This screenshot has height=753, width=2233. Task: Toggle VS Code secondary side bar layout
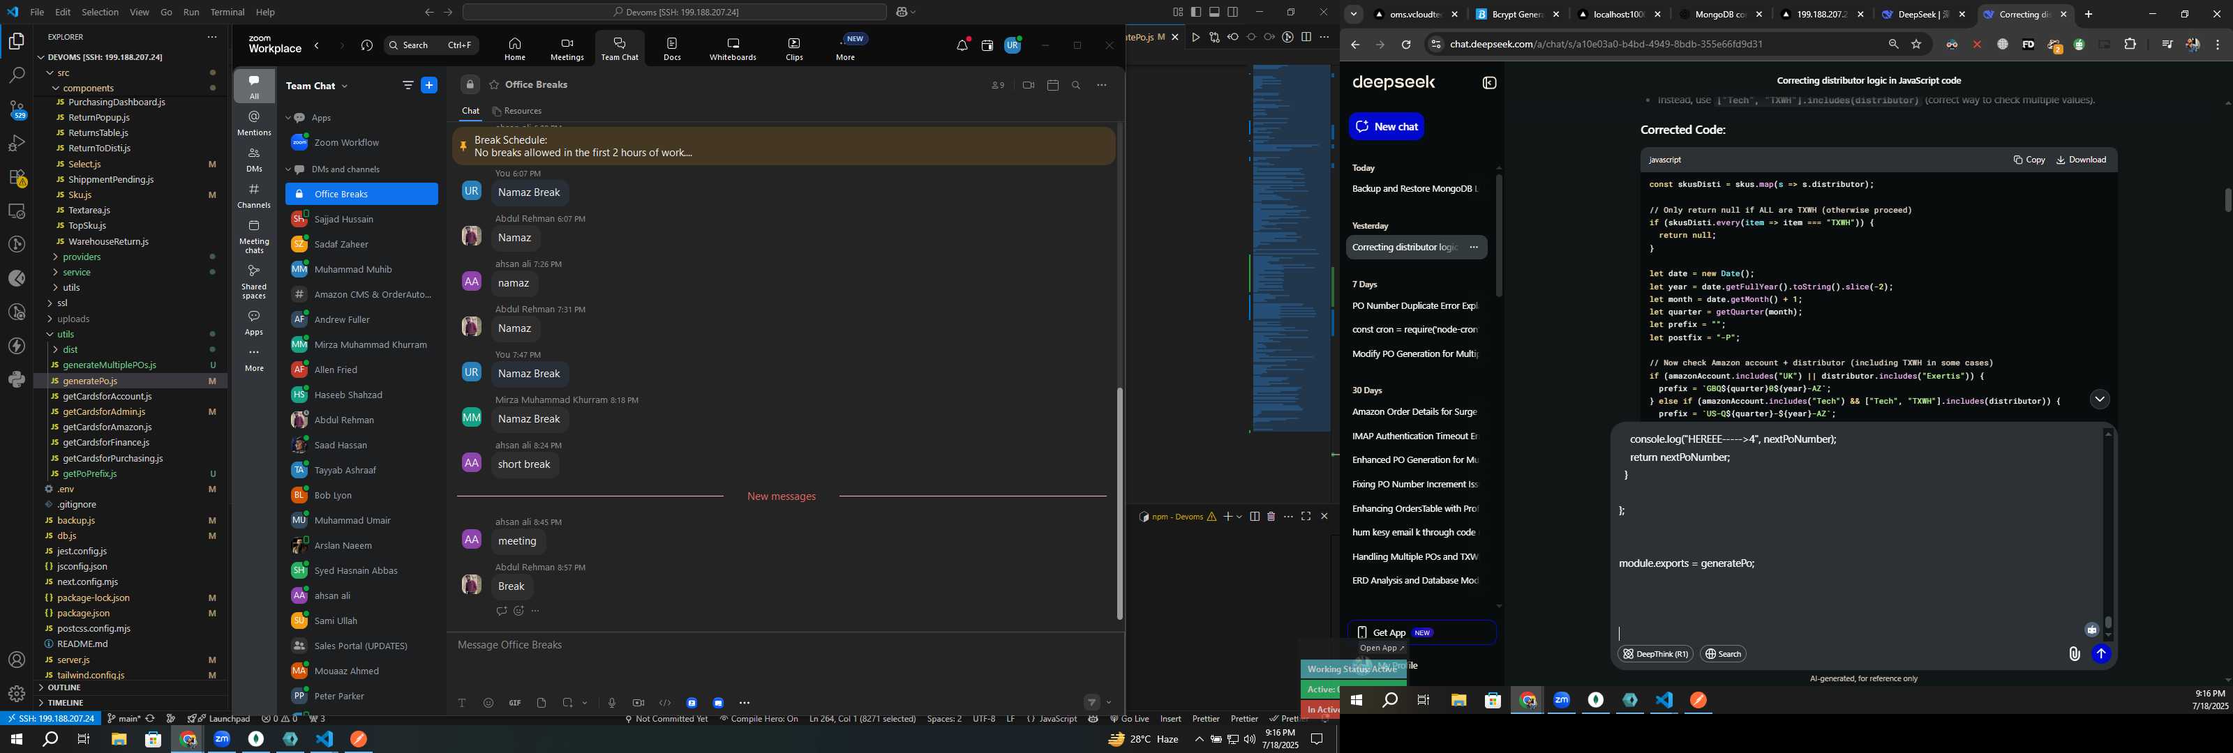[1232, 12]
